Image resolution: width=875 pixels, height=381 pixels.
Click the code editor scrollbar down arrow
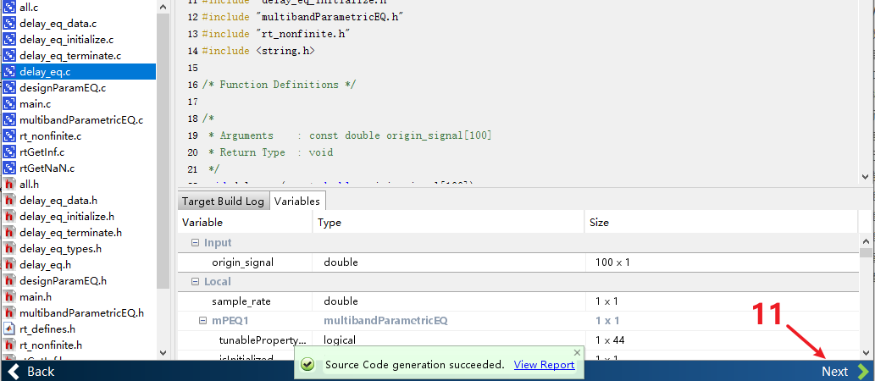(866, 176)
